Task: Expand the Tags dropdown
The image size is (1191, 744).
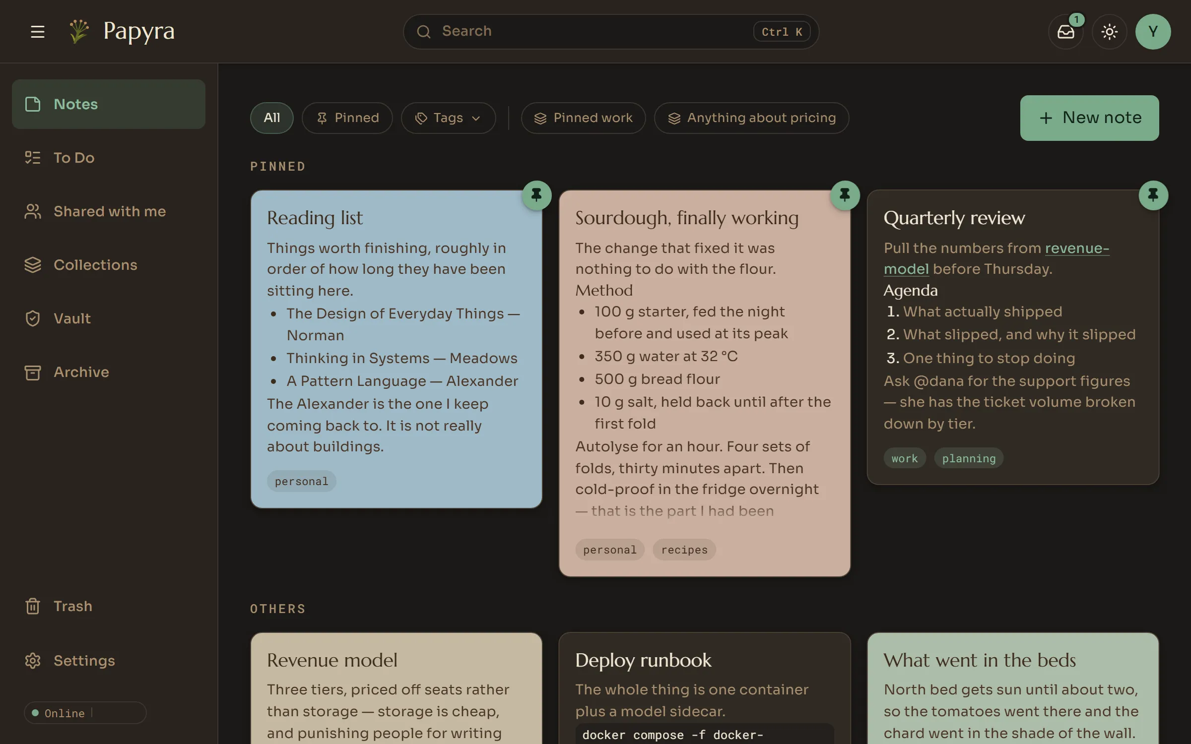Action: point(448,118)
